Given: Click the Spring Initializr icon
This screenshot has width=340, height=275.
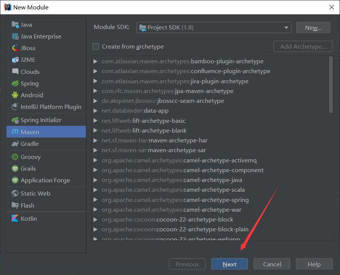Looking at the screenshot, I should coord(15,120).
